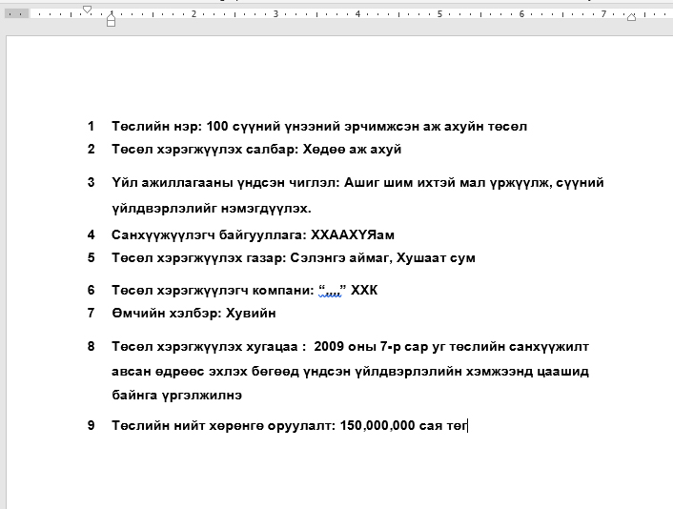Click list number 9 in the margin
This screenshot has width=673, height=509.
coord(91,425)
